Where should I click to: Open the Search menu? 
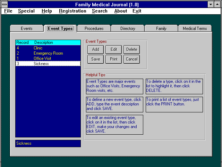100,11
